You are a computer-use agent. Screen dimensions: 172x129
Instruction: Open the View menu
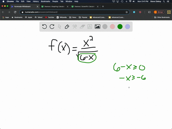(29, 1)
